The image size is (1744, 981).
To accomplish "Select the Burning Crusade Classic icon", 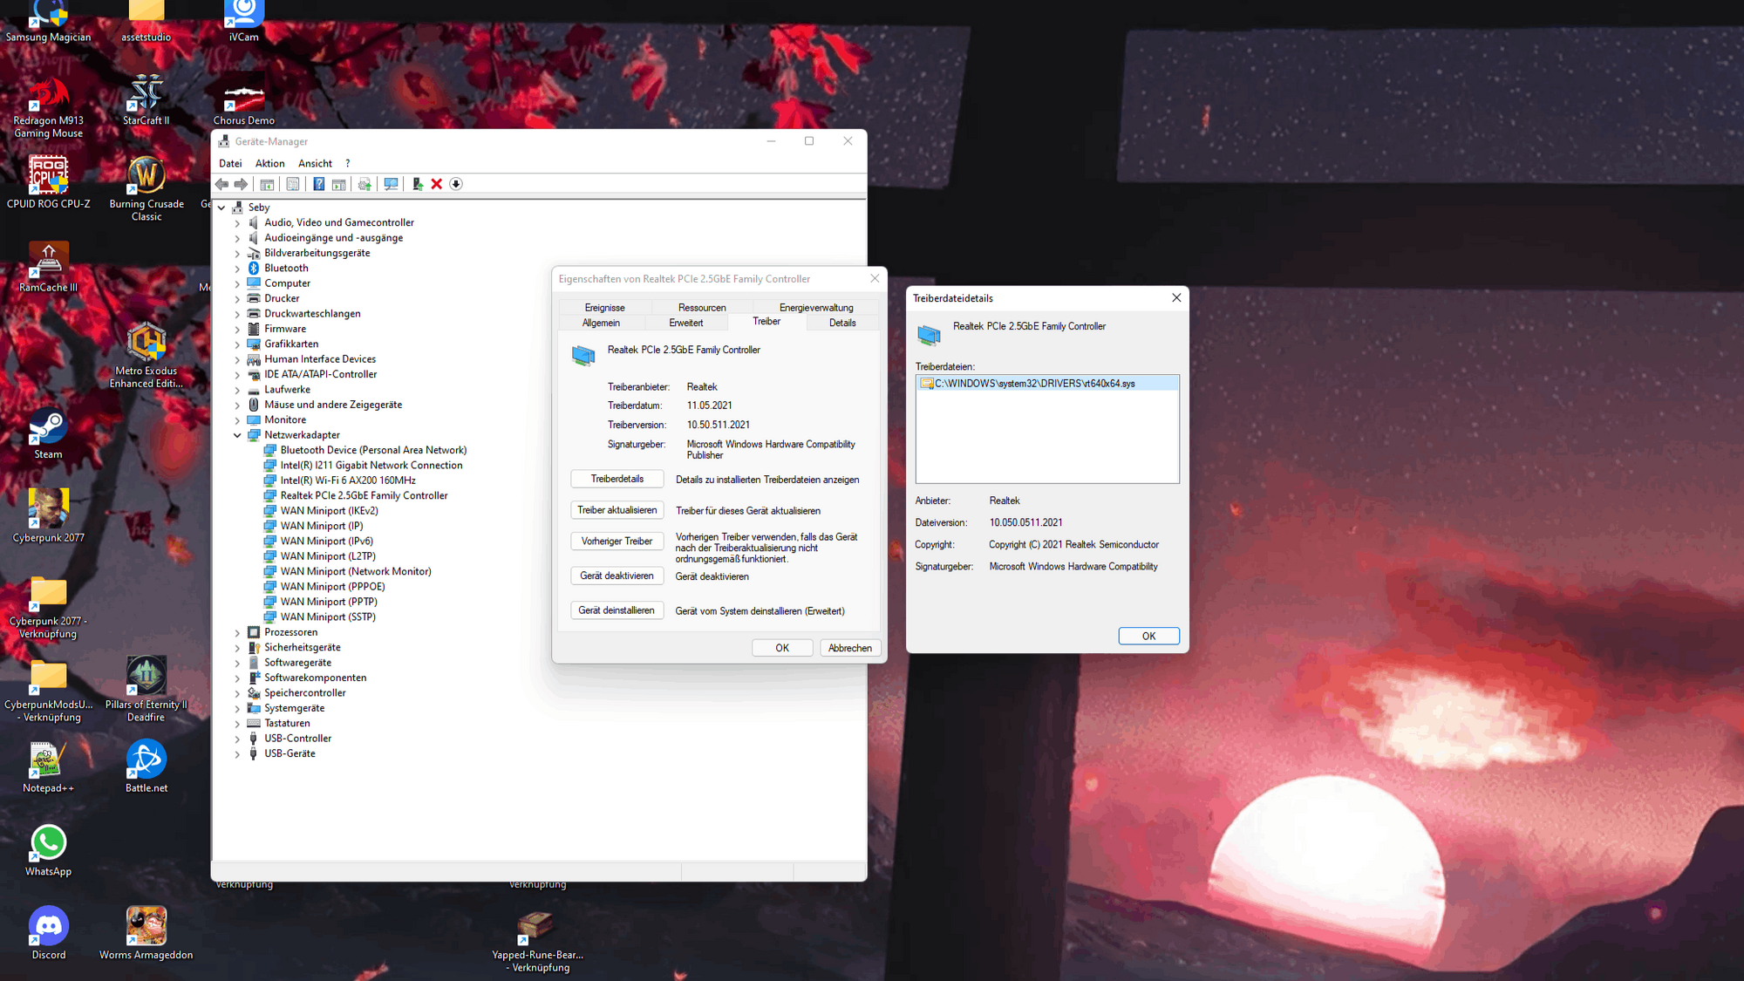I will [x=146, y=189].
